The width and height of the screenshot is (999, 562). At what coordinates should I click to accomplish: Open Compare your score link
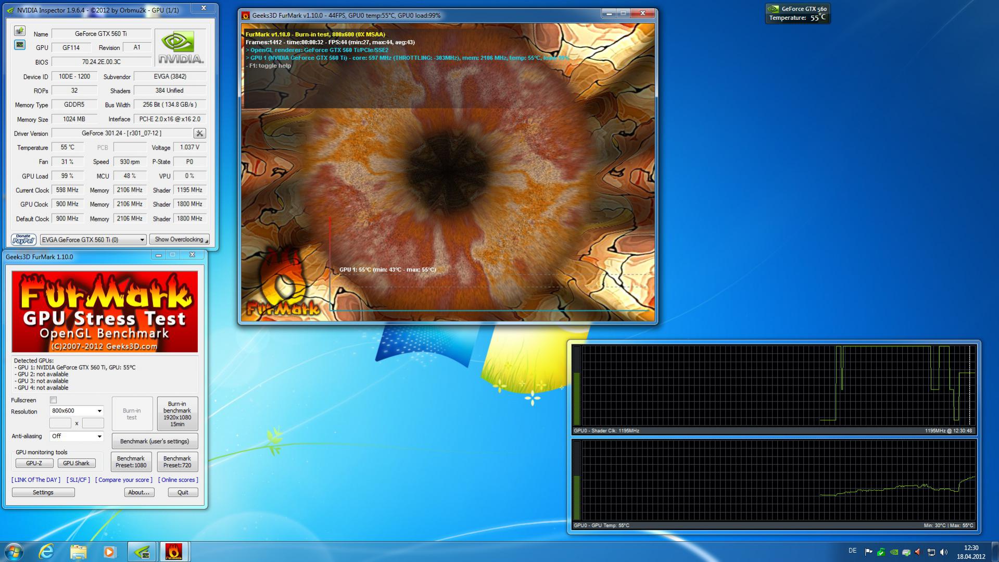click(124, 480)
